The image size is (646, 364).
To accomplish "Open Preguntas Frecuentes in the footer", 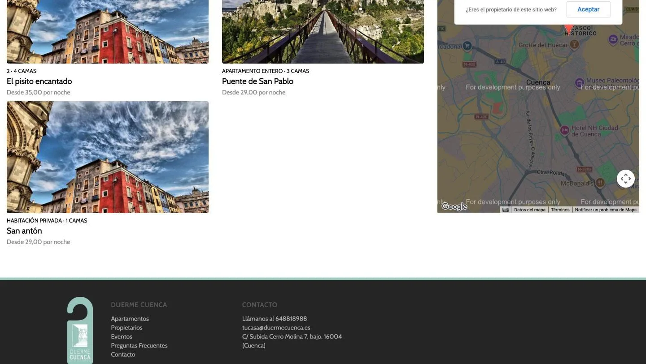I will pos(139,346).
